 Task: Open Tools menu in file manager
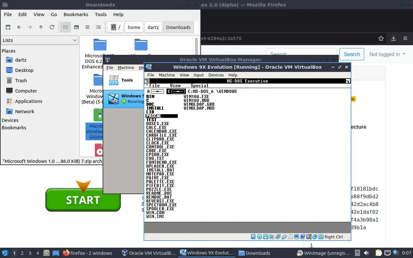[x=101, y=14]
